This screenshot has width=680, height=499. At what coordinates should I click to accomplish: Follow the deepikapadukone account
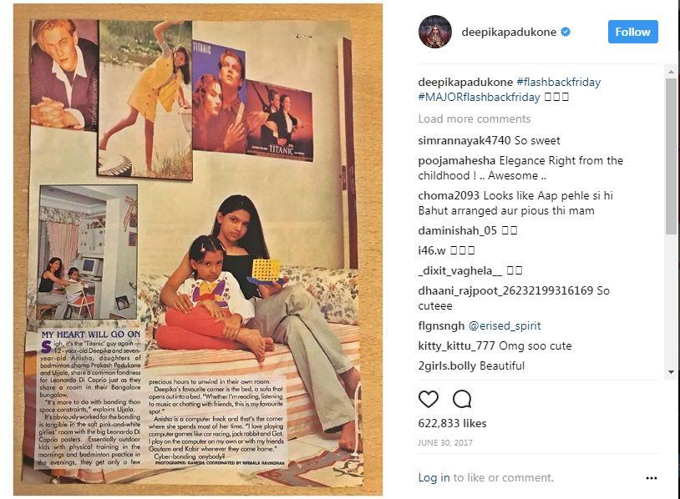click(x=632, y=32)
